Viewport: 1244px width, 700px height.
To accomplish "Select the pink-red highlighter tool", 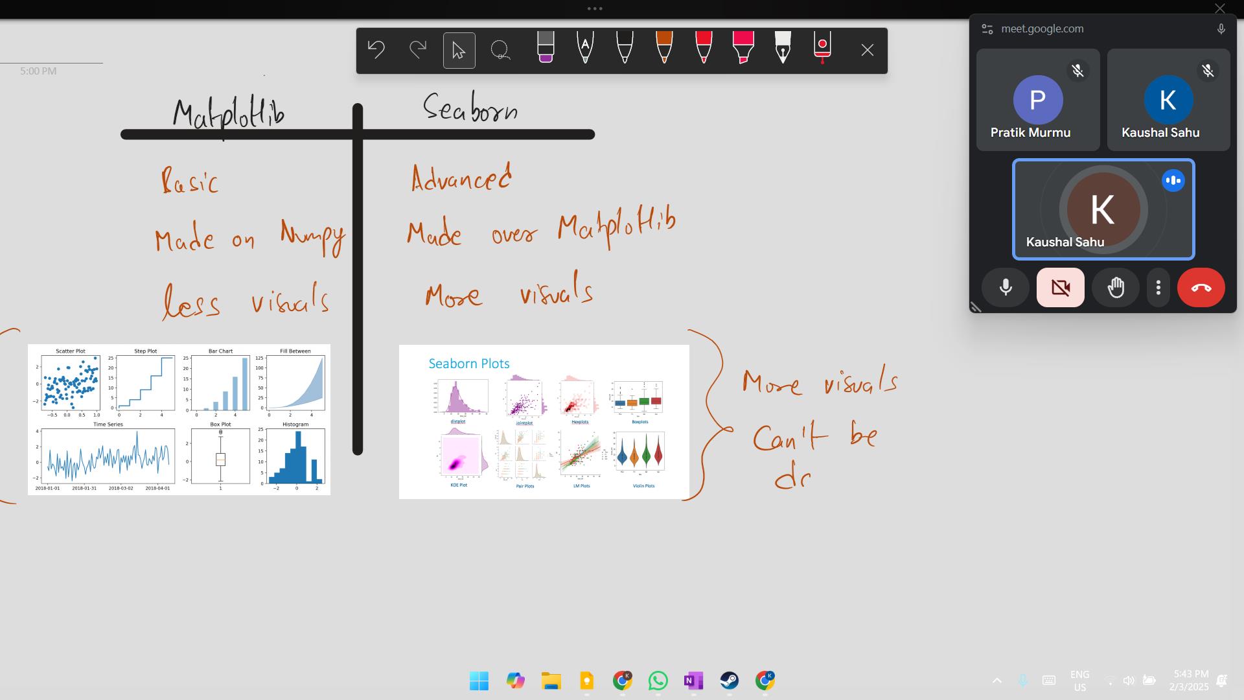I will pos(743,48).
